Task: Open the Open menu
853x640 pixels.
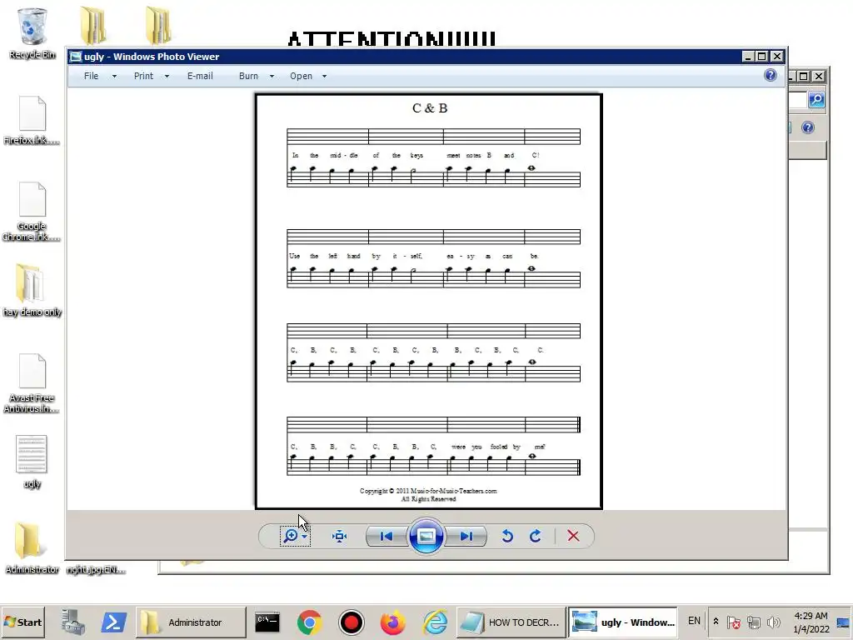Action: (301, 76)
